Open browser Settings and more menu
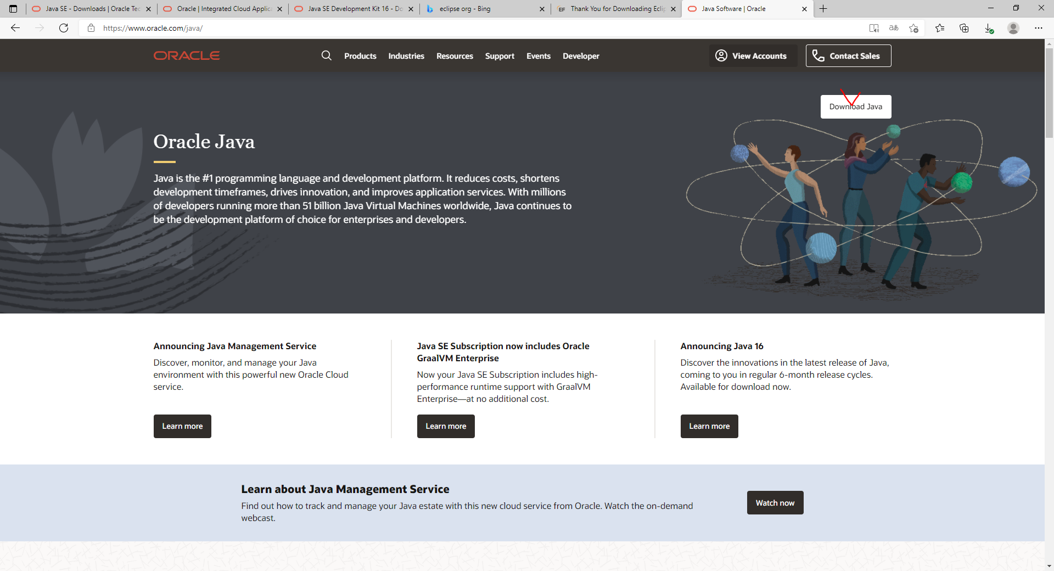The image size is (1054, 571). pos(1038,28)
